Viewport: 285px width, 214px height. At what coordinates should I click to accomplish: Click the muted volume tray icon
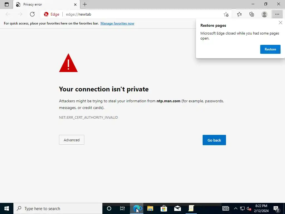point(249,208)
